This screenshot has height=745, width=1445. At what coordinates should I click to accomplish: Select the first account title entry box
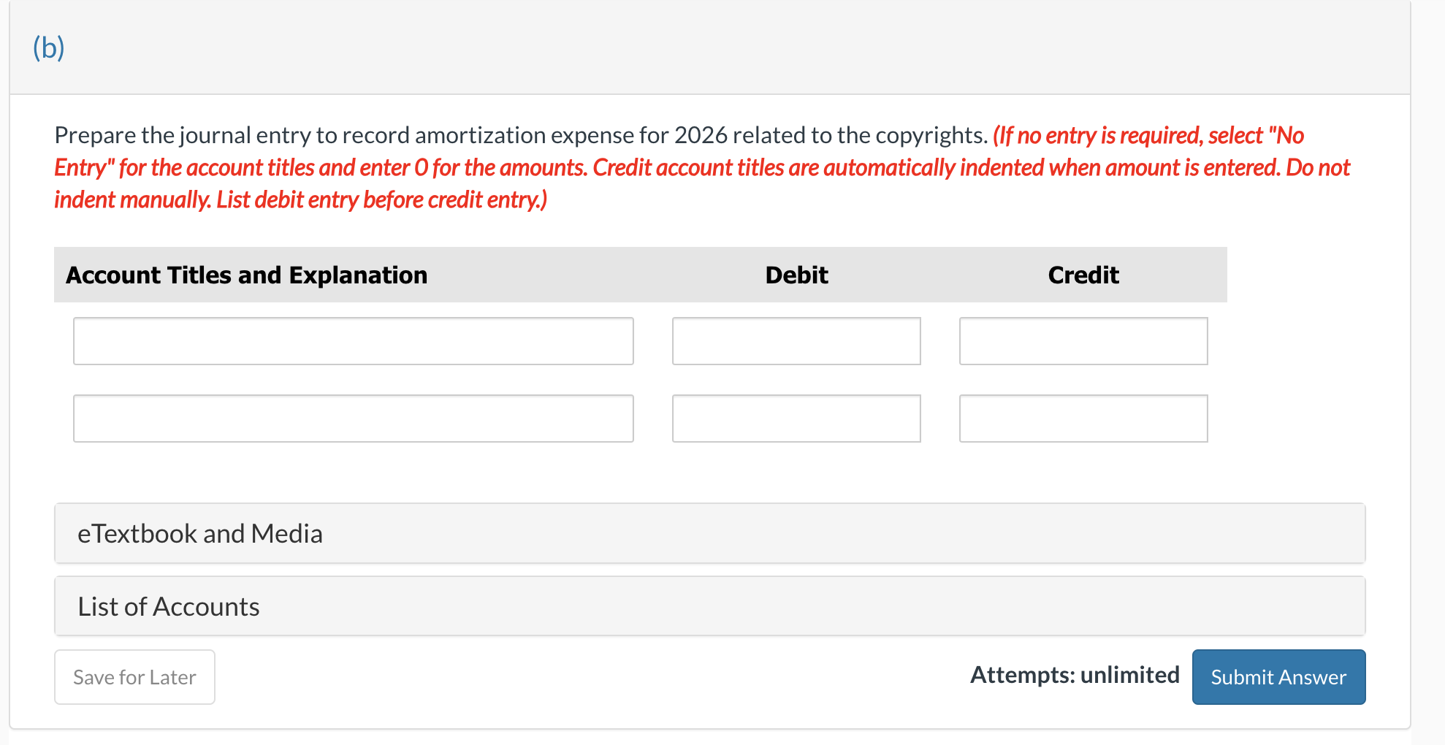[x=353, y=340]
